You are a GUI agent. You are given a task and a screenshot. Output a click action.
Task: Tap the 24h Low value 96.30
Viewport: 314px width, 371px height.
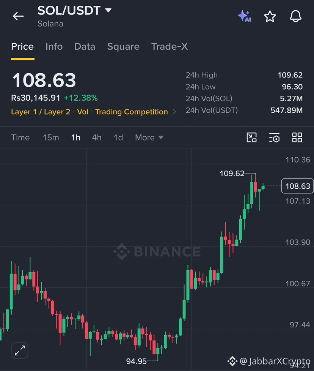(x=292, y=87)
